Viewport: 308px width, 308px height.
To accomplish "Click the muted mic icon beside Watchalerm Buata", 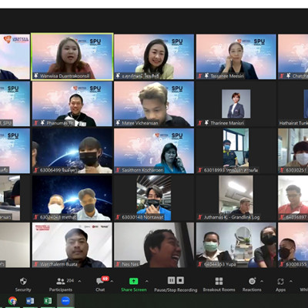I will (x=36, y=264).
